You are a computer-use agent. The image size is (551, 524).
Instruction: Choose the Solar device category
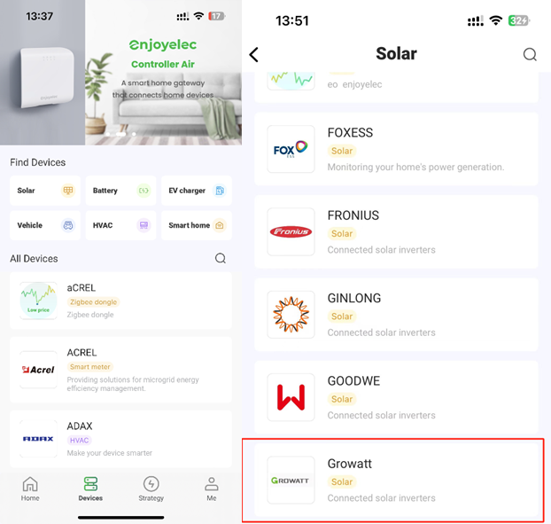click(45, 191)
